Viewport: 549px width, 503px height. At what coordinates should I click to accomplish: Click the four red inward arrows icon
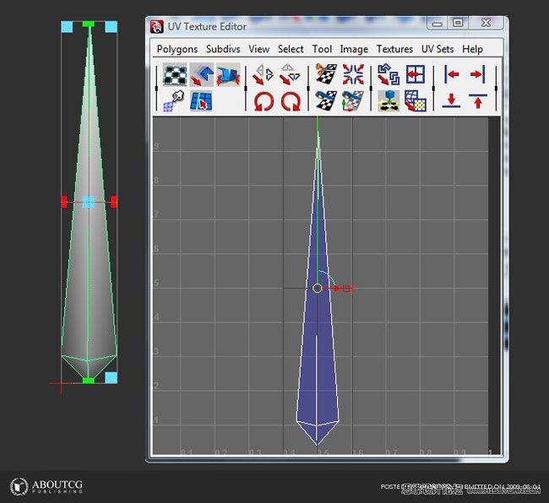pos(353,75)
